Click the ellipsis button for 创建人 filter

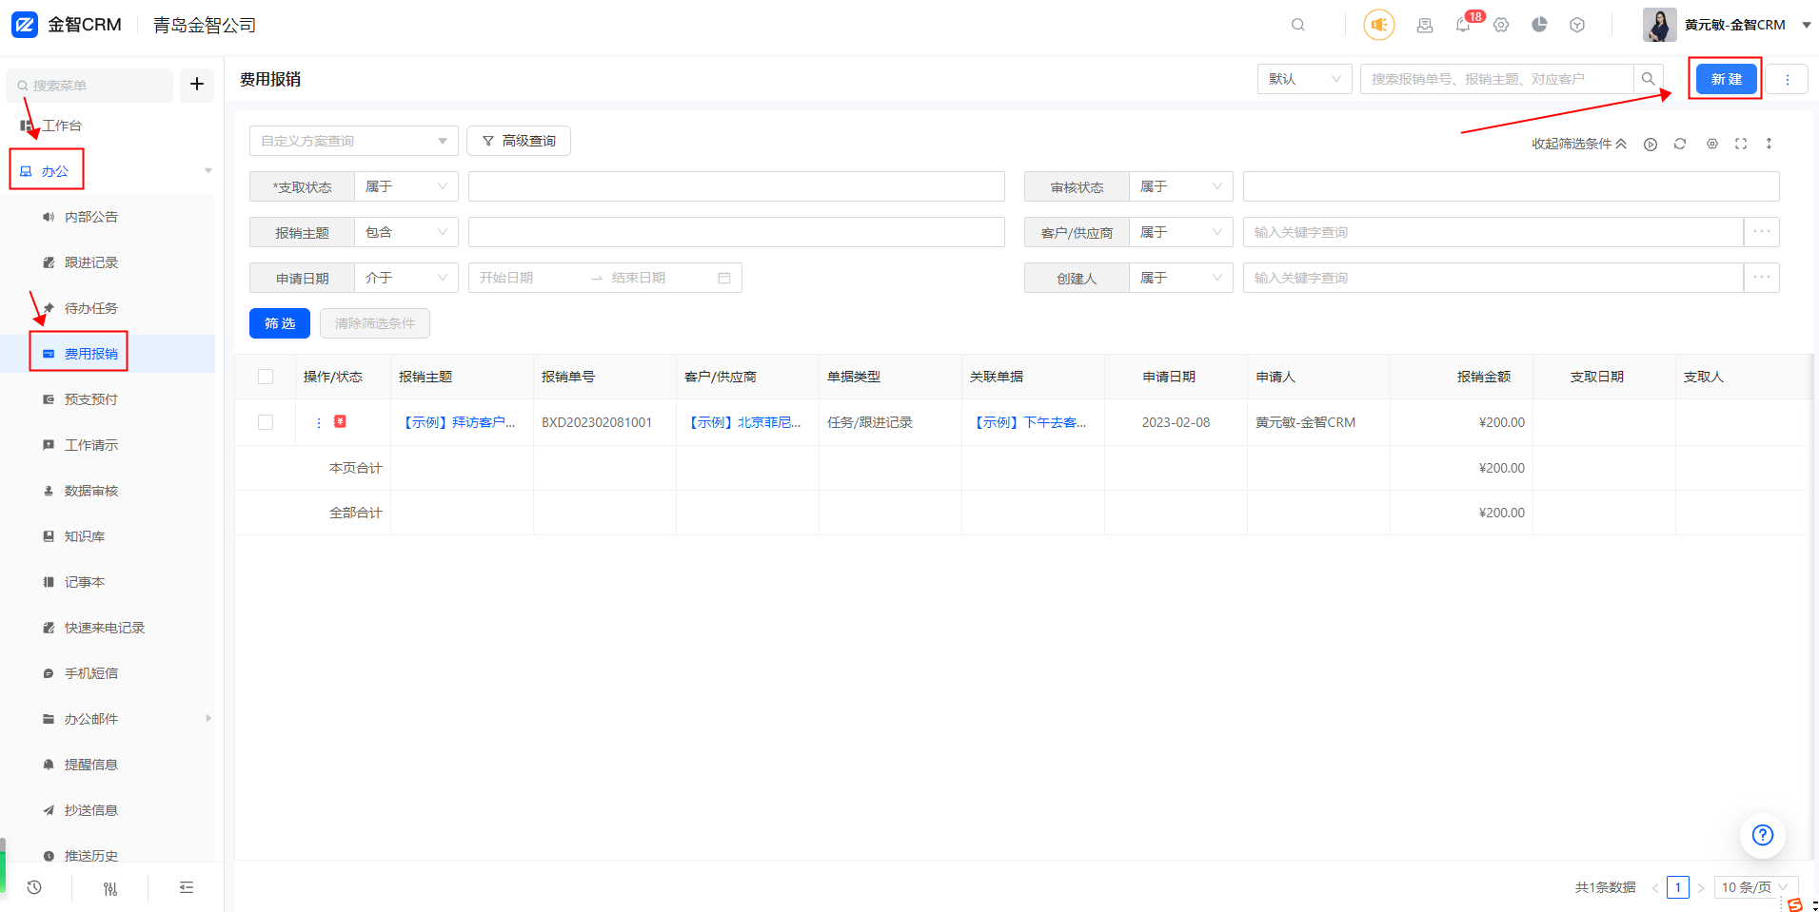(x=1762, y=278)
